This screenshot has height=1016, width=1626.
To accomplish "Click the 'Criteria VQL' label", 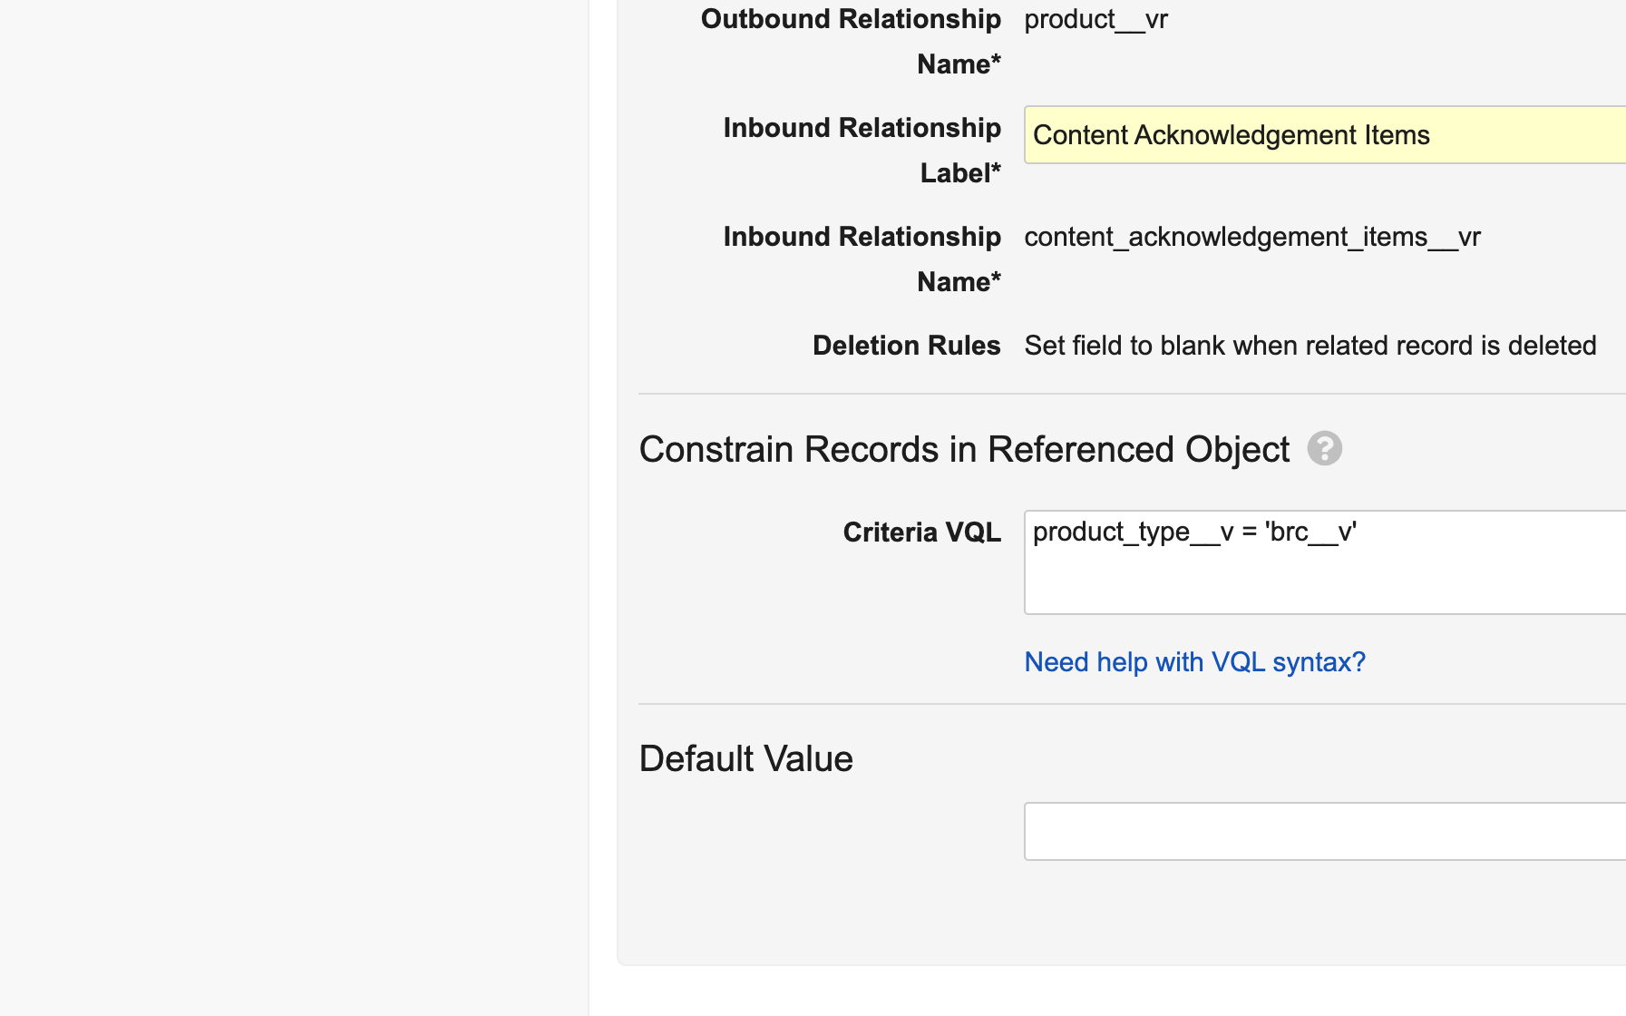I will point(921,532).
